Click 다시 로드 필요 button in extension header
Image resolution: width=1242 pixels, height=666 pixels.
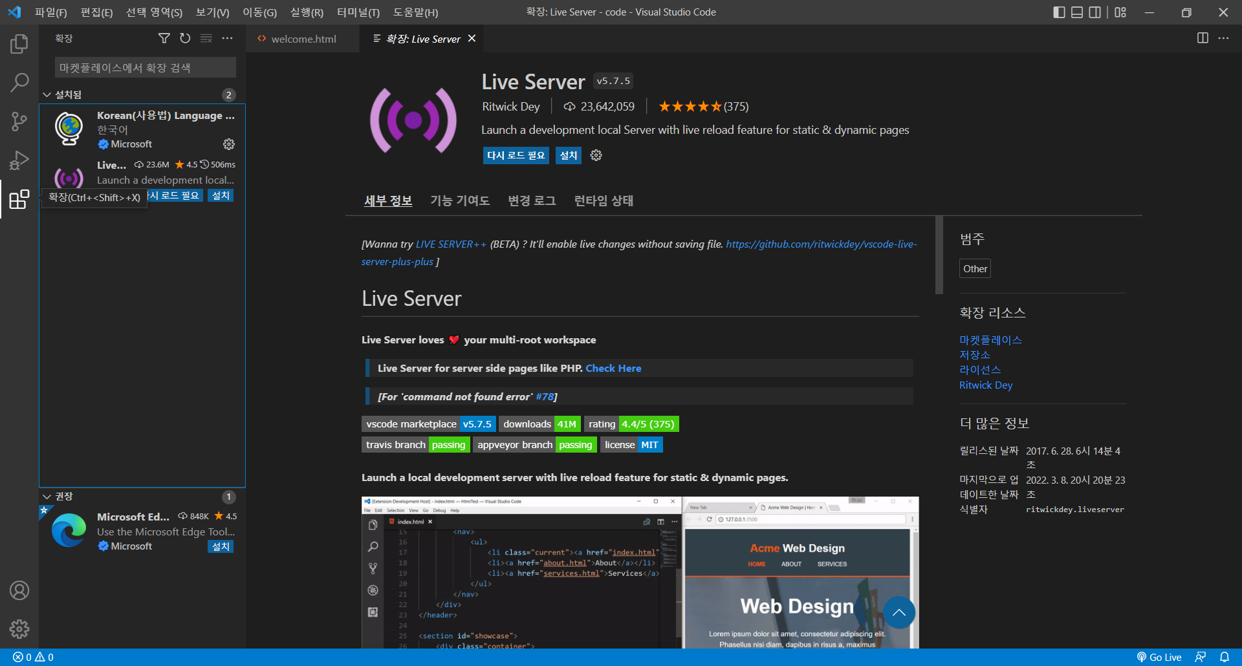click(x=516, y=155)
